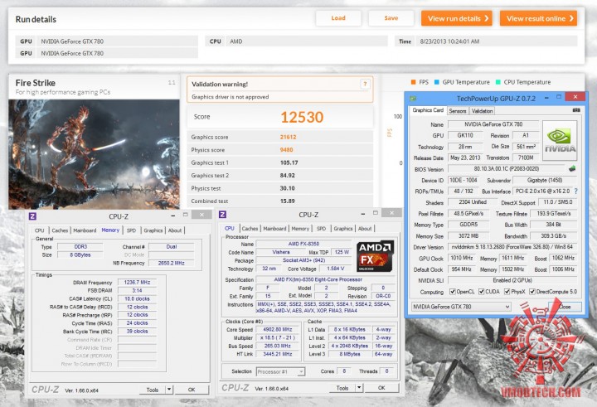Click OK in the CPU-Z Memory window
This screenshot has width=597, height=407.
192,390
